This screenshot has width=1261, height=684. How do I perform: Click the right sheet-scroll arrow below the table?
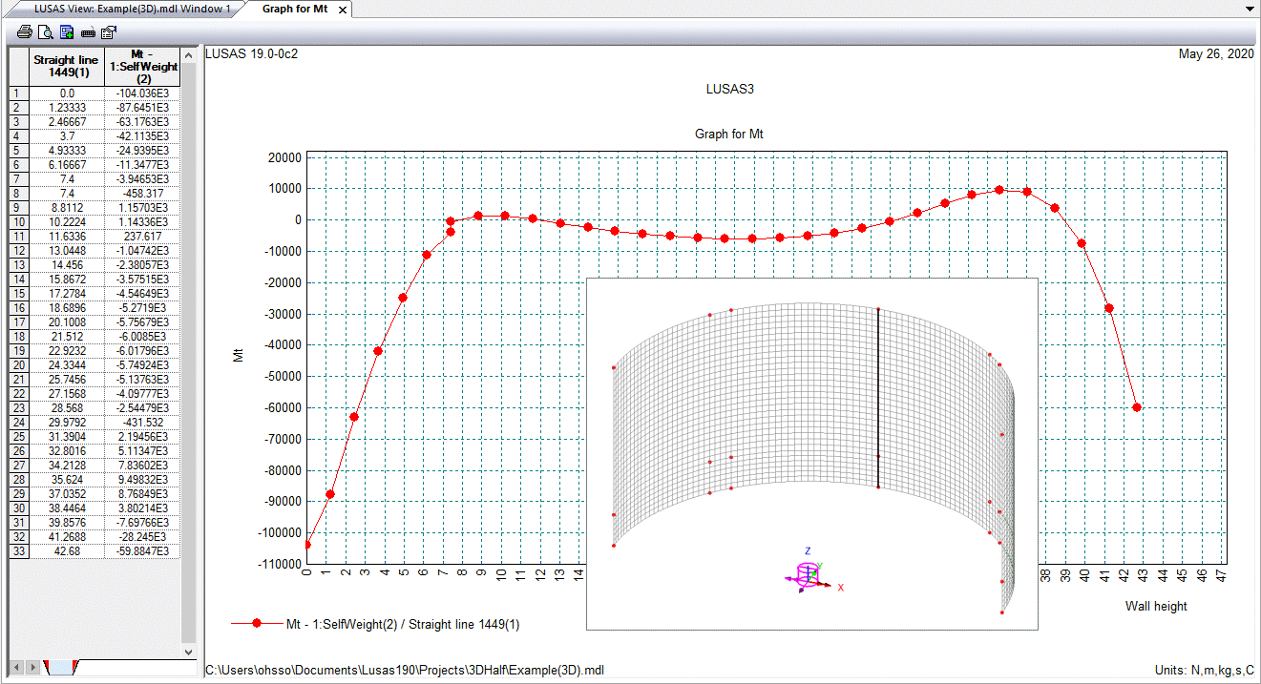pos(33,667)
